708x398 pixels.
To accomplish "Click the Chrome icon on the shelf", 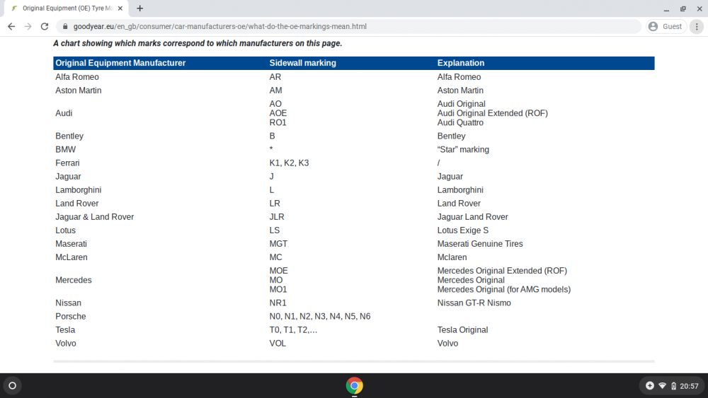I will click(x=355, y=386).
